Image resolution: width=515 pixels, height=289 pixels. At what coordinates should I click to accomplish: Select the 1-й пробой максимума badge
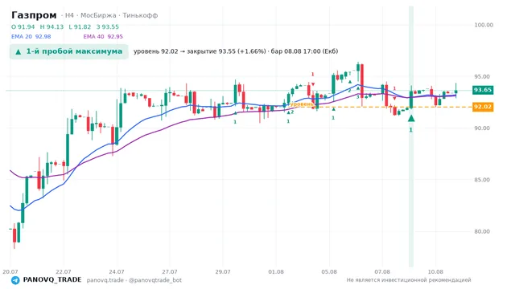click(69, 51)
